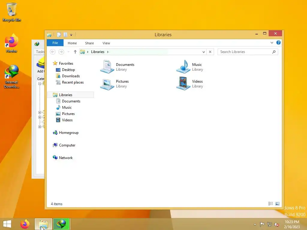Click the Properties icon in quick access toolbar
This screenshot has height=230, width=307.
tap(59, 35)
